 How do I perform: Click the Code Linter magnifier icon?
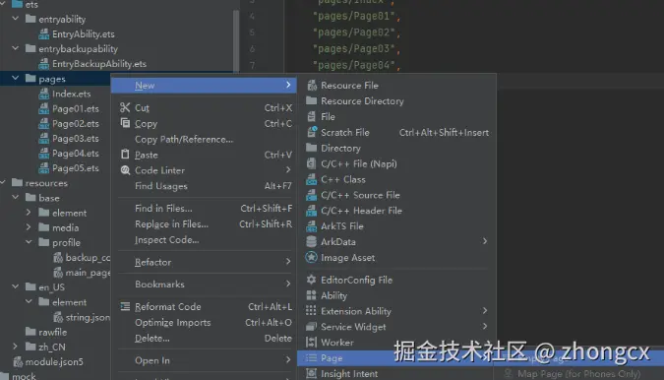tap(125, 170)
